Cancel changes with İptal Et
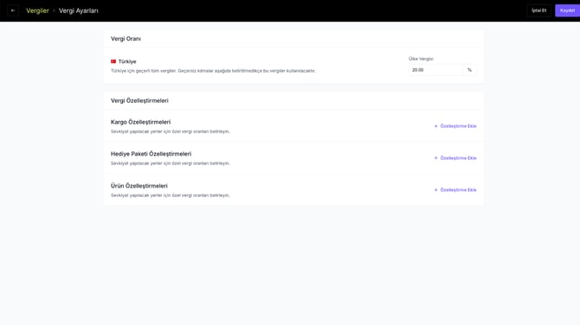Viewport: 580px width, 325px height. [x=539, y=10]
